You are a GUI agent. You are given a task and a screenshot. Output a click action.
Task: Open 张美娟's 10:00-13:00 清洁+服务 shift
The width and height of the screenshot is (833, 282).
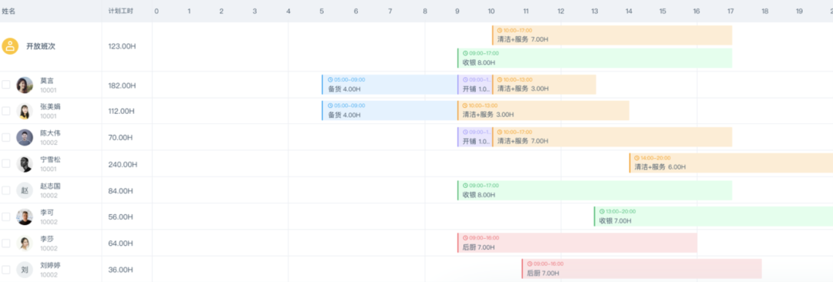(x=543, y=110)
